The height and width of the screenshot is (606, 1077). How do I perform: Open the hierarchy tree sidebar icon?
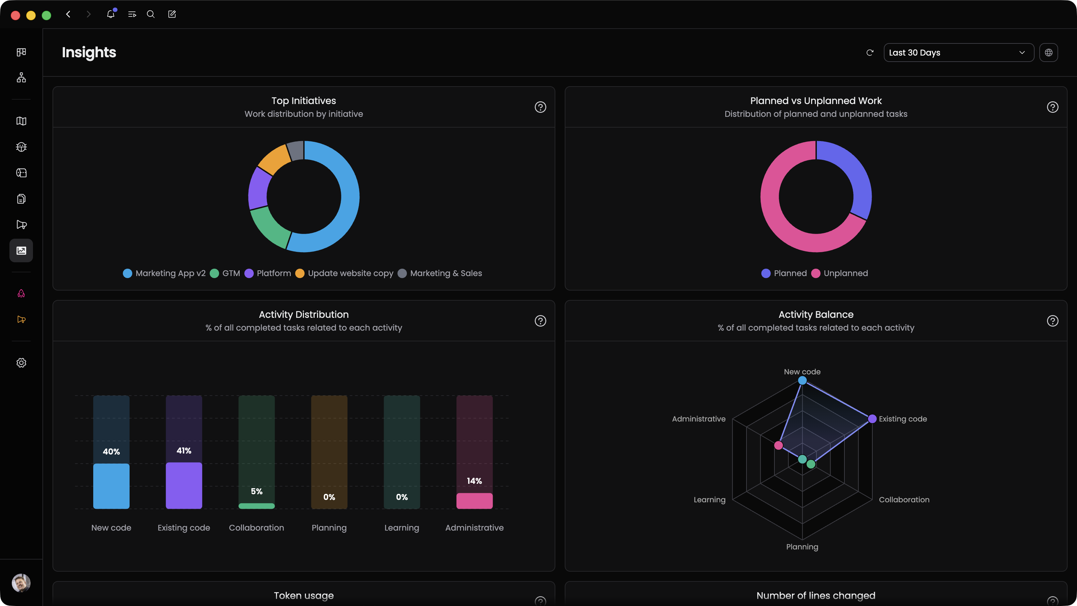(21, 78)
